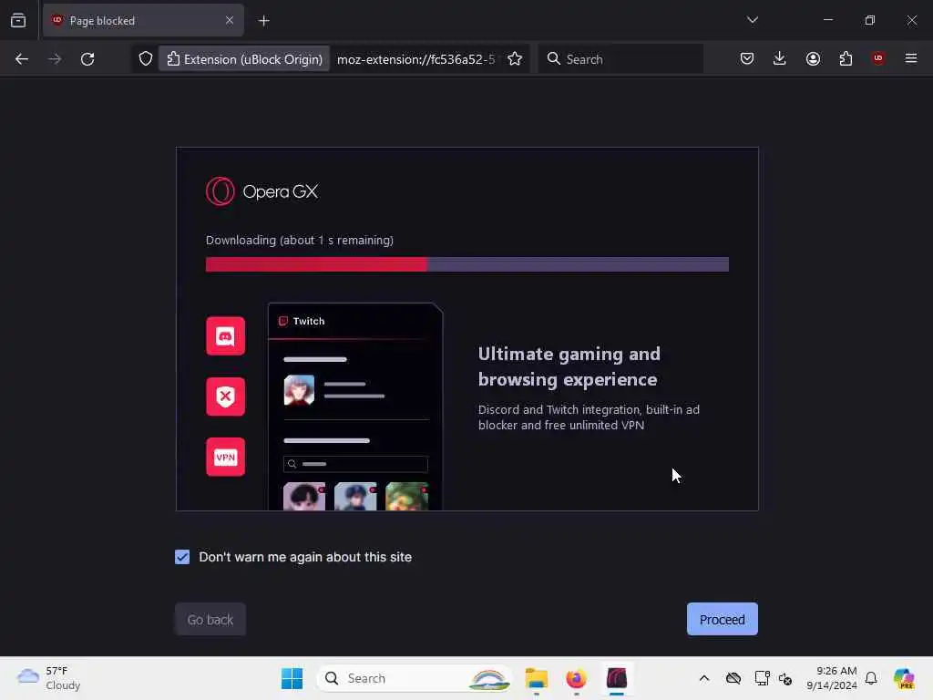This screenshot has height=700, width=933.
Task: Click the moz-extension URL in the address bar
Action: (415, 59)
